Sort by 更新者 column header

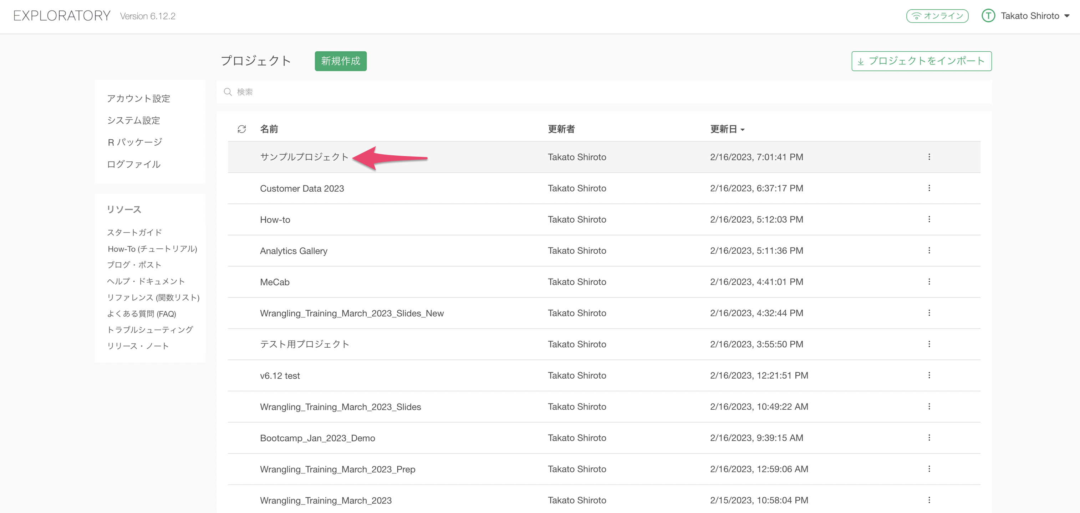click(x=561, y=129)
